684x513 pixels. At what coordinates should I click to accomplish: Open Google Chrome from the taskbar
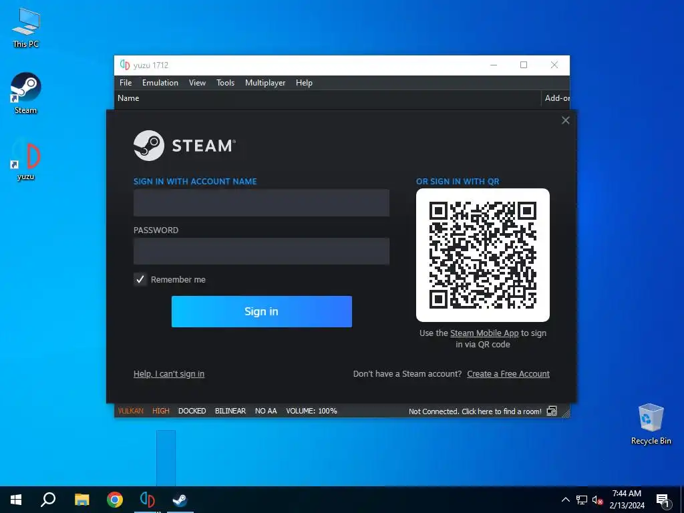pyautogui.click(x=115, y=500)
